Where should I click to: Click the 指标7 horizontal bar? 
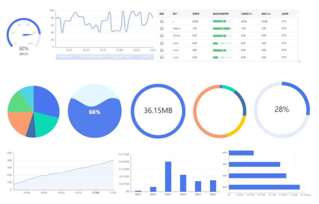241,153
